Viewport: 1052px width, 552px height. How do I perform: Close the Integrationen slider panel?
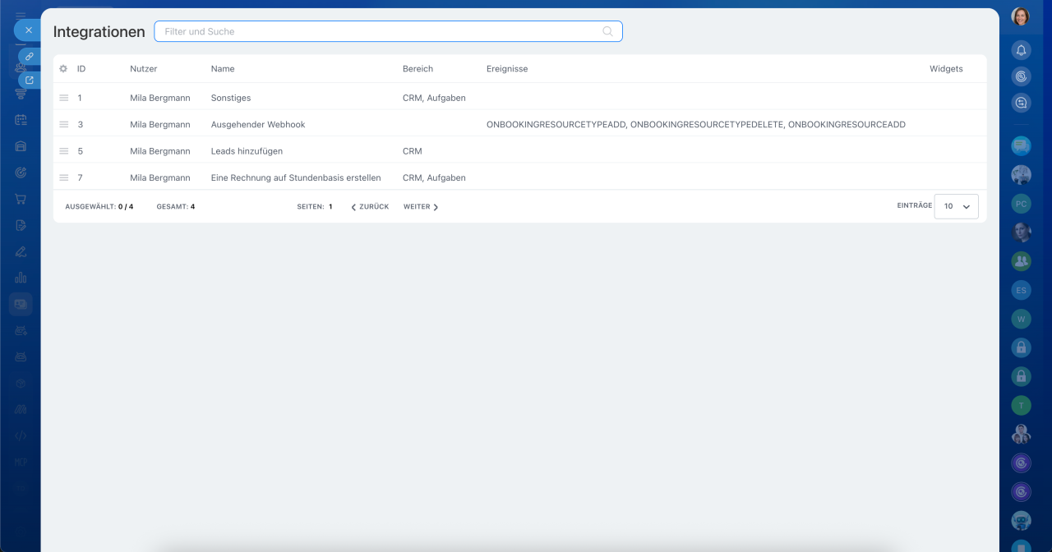click(28, 30)
